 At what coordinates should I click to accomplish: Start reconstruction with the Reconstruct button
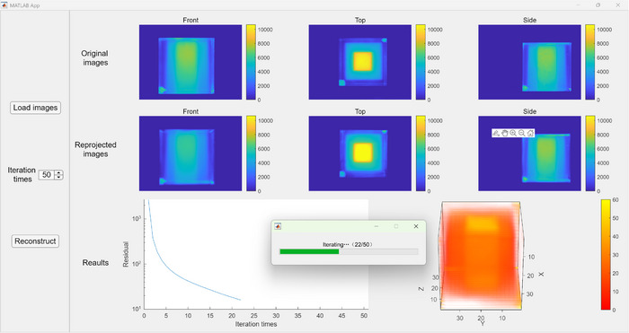point(35,241)
